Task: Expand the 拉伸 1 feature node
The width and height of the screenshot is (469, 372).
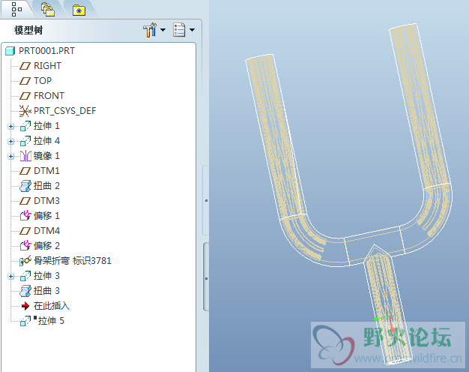Action: [10, 127]
